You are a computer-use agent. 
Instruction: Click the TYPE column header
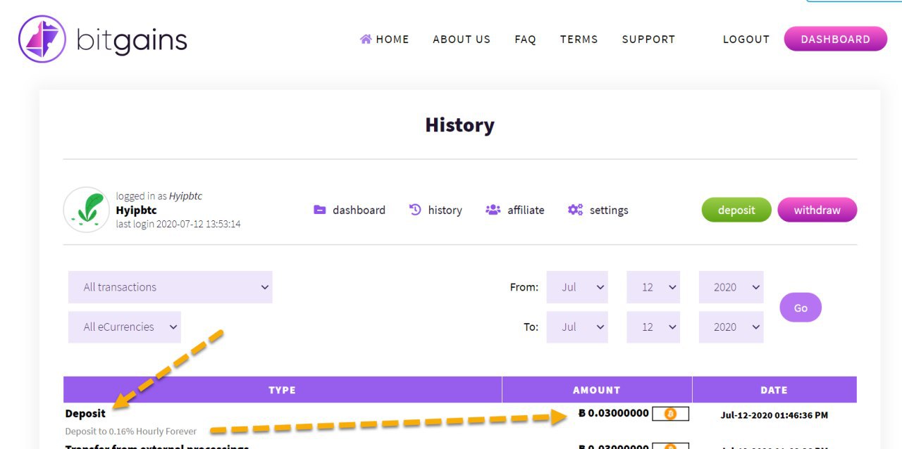pyautogui.click(x=283, y=390)
